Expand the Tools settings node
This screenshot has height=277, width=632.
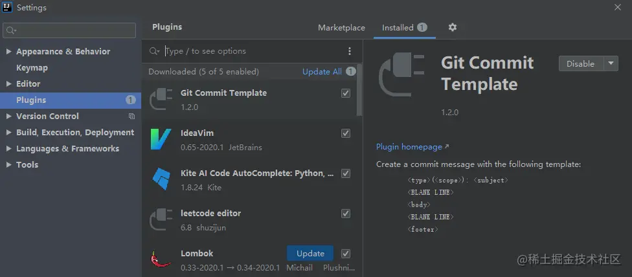(9, 164)
